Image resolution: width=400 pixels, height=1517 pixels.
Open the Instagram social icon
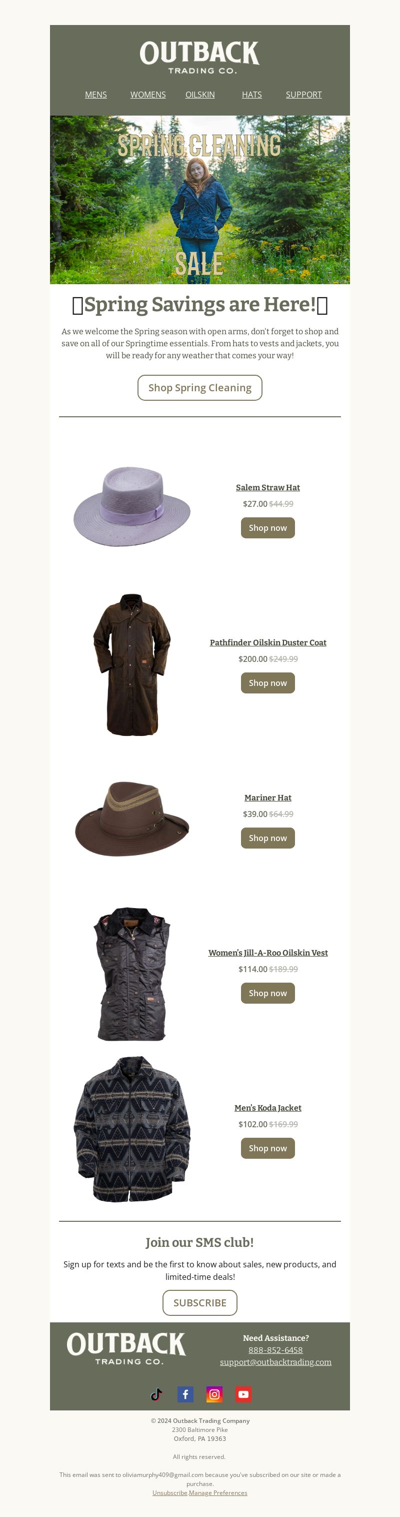tap(214, 1394)
